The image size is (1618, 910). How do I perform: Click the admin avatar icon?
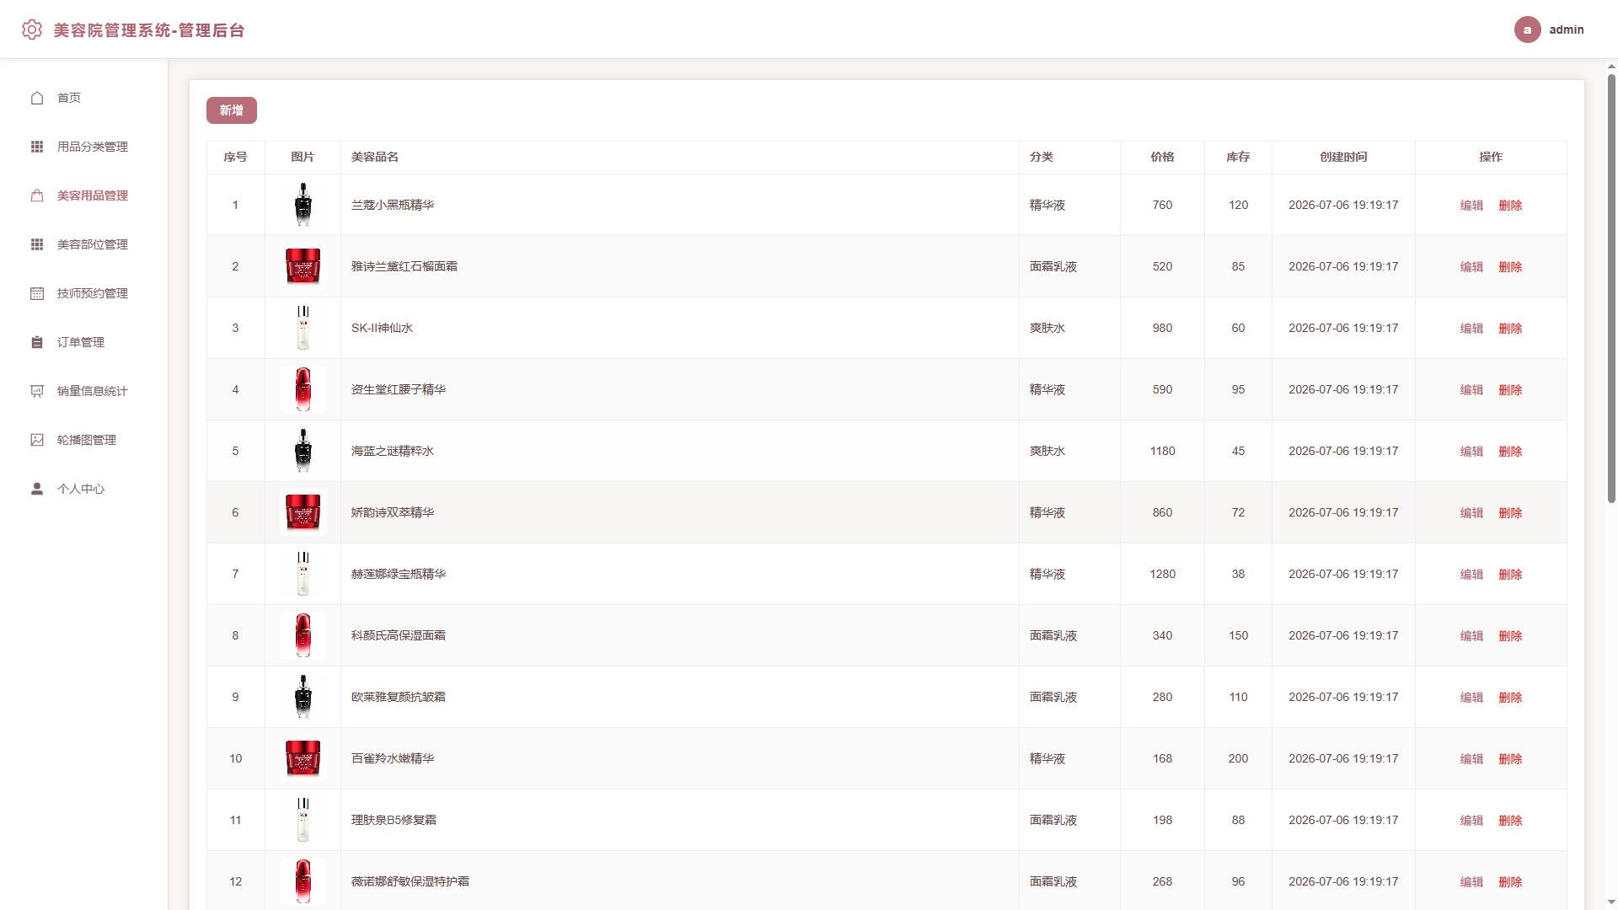(x=1527, y=29)
